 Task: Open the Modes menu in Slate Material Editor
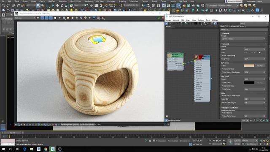168,20
